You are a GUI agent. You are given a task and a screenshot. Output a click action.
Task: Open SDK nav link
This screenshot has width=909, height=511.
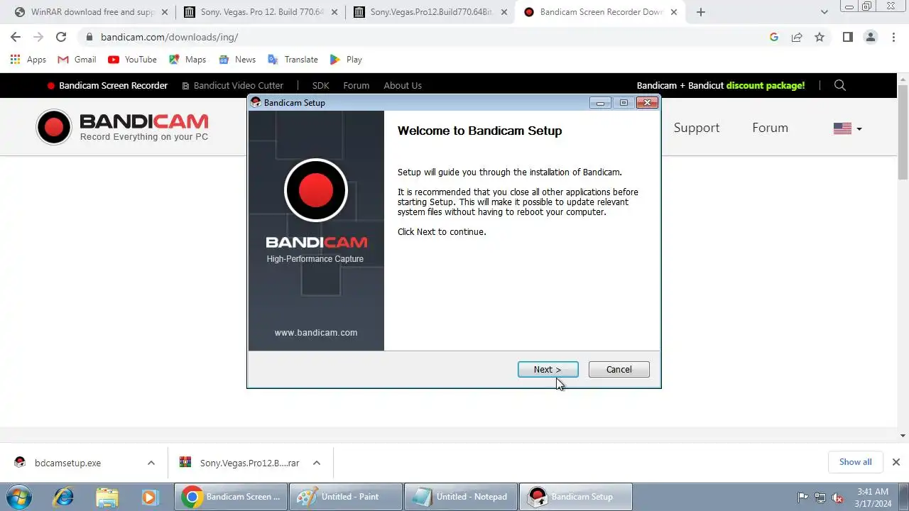pyautogui.click(x=320, y=85)
